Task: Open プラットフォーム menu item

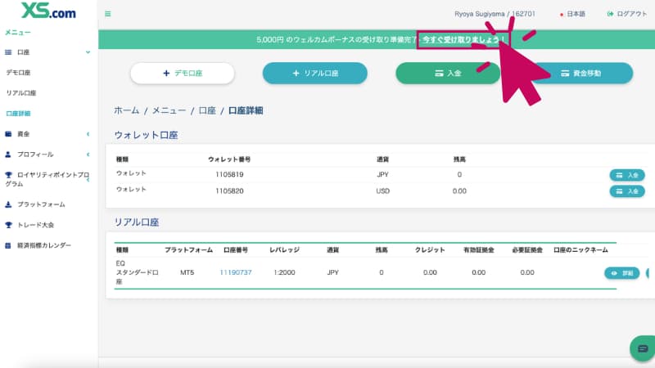Action: [41, 204]
